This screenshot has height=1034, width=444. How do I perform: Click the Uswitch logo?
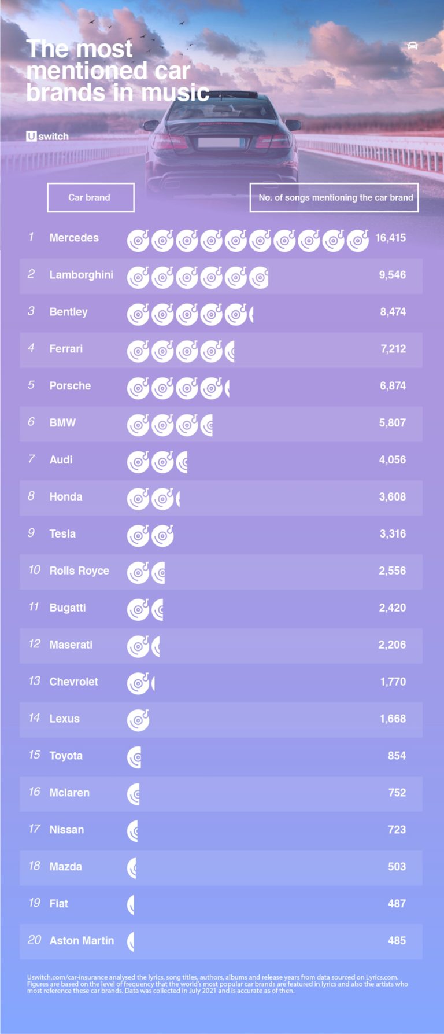pyautogui.click(x=47, y=137)
